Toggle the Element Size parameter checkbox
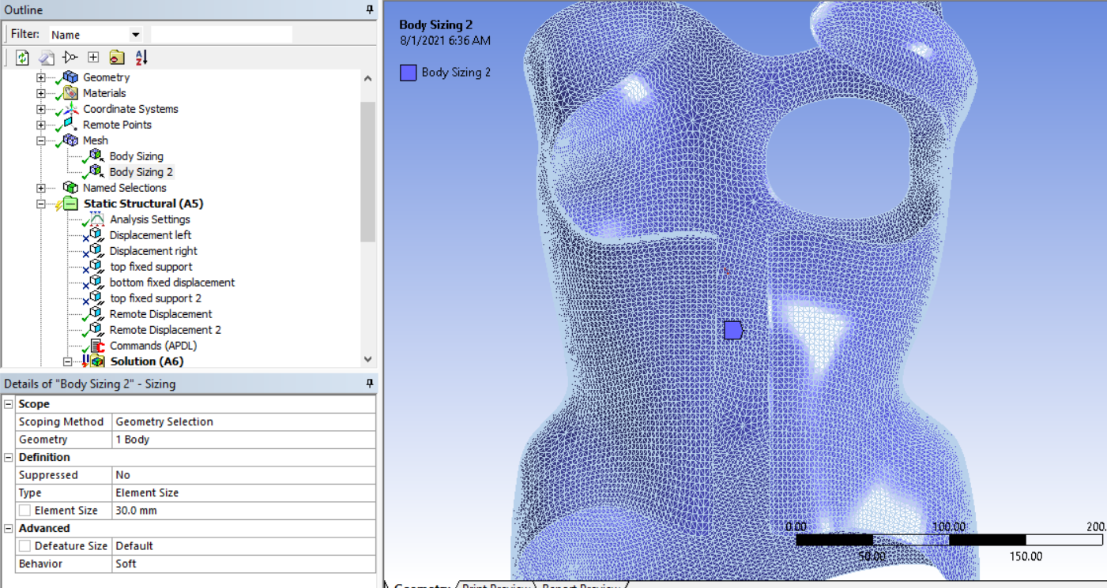 (24, 511)
